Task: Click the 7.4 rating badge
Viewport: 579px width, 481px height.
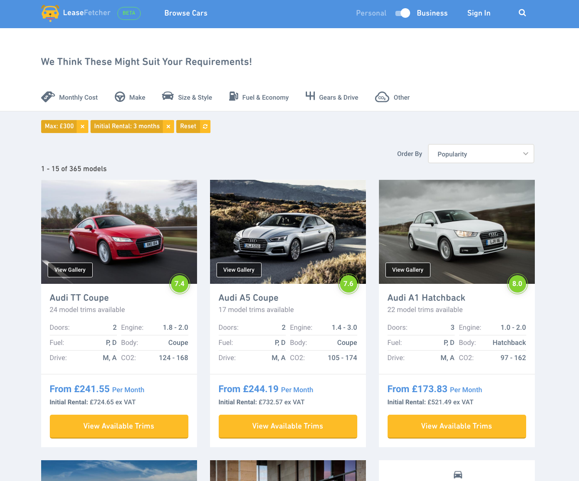Action: click(179, 284)
